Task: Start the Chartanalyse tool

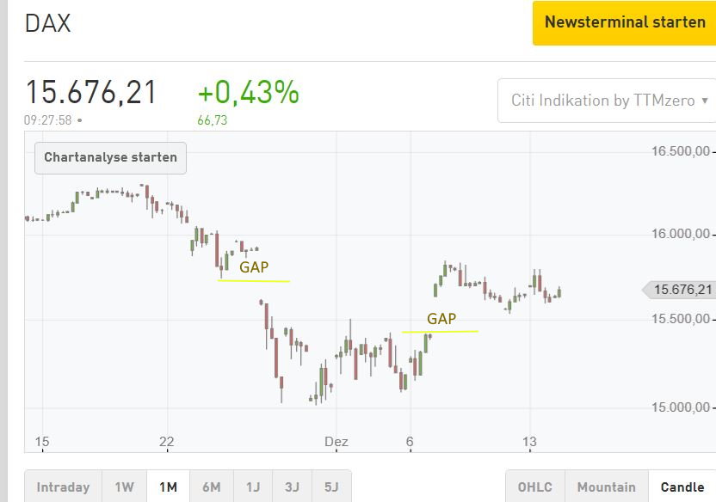Action: 110,157
